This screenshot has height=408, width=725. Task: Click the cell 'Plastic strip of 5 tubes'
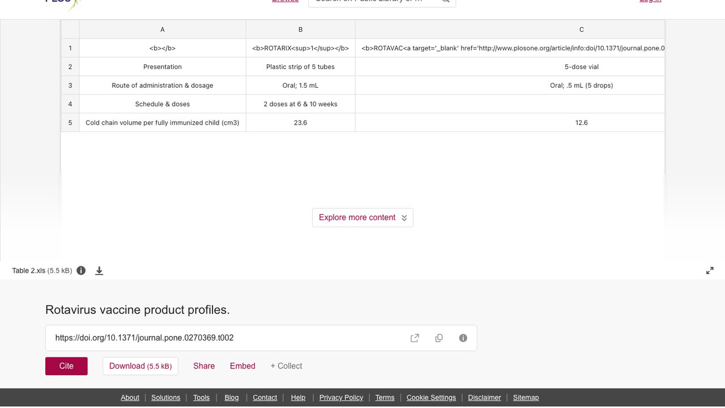(x=300, y=67)
